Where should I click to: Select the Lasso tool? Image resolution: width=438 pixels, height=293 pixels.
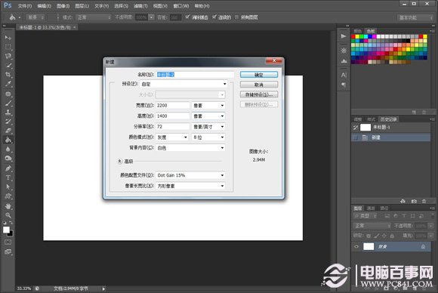click(x=8, y=56)
